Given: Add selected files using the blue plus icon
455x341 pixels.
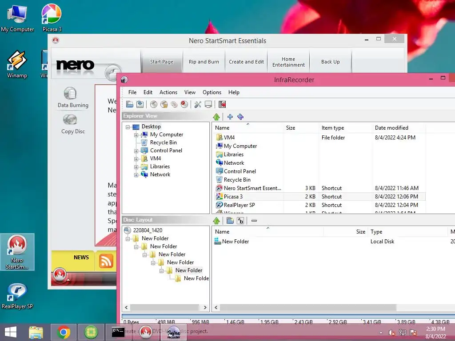Looking at the screenshot, I should (x=230, y=117).
